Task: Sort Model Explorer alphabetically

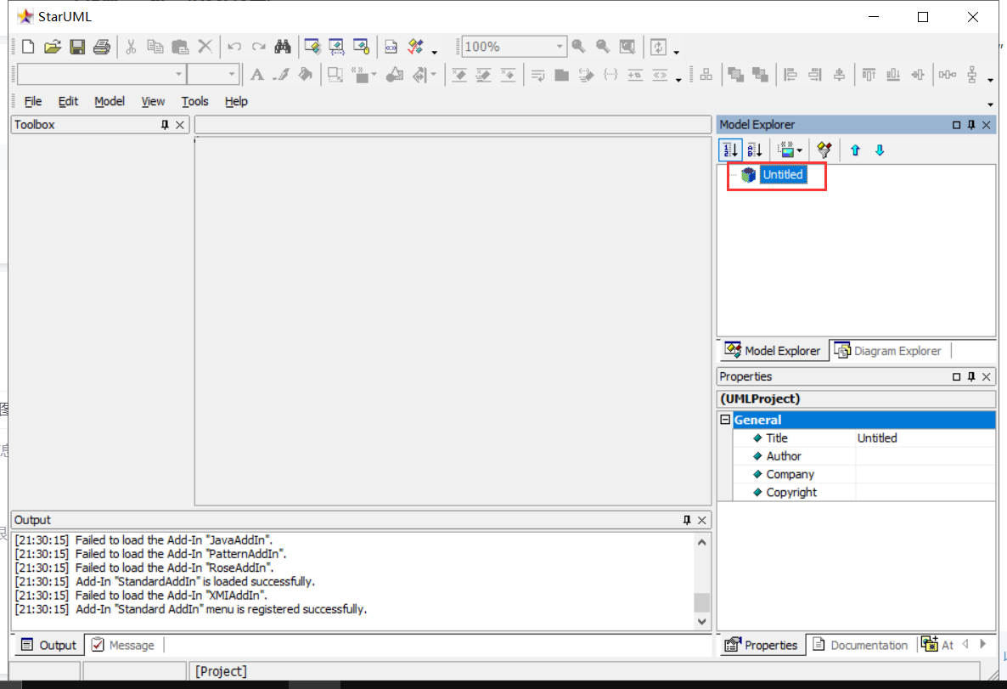Action: click(x=756, y=150)
